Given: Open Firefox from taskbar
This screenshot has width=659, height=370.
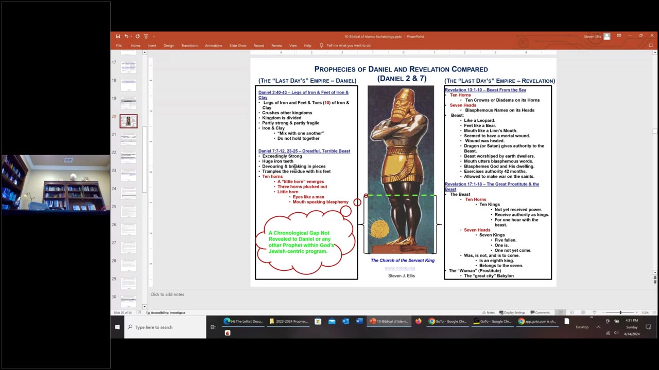Looking at the screenshot, I should pyautogui.click(x=418, y=322).
